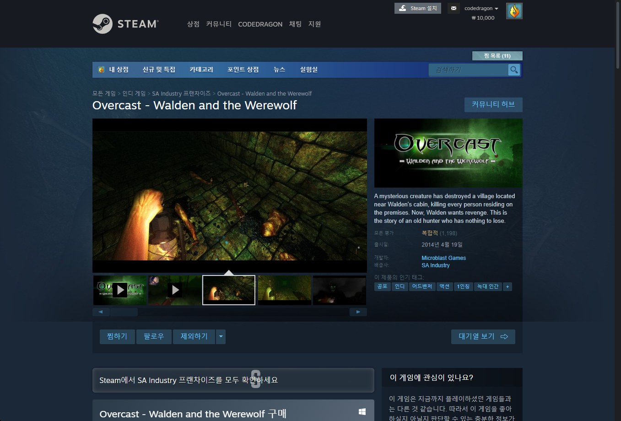621x421 pixels.
Task: Play the second video thumbnail
Action: coord(175,290)
